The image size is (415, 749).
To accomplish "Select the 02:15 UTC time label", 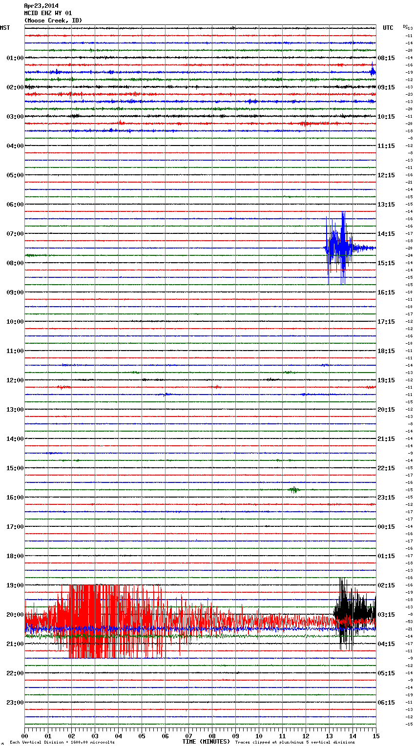I will click(x=386, y=585).
